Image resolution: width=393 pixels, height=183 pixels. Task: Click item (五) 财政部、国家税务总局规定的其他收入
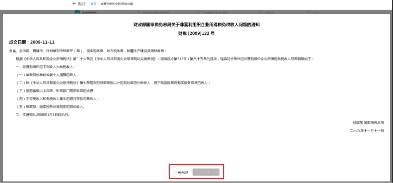50,107
